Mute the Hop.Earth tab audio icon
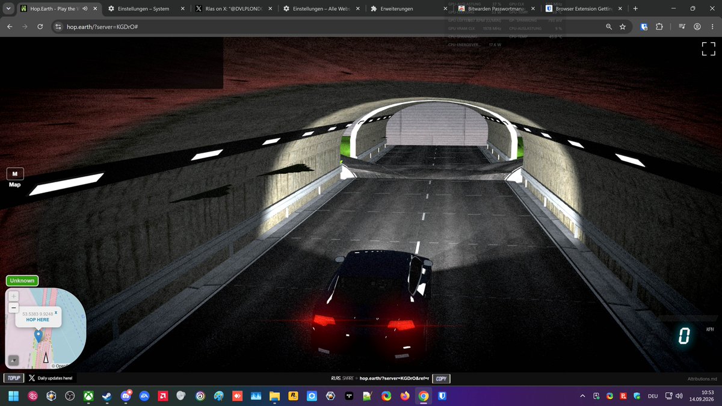The image size is (722, 406). [84, 9]
